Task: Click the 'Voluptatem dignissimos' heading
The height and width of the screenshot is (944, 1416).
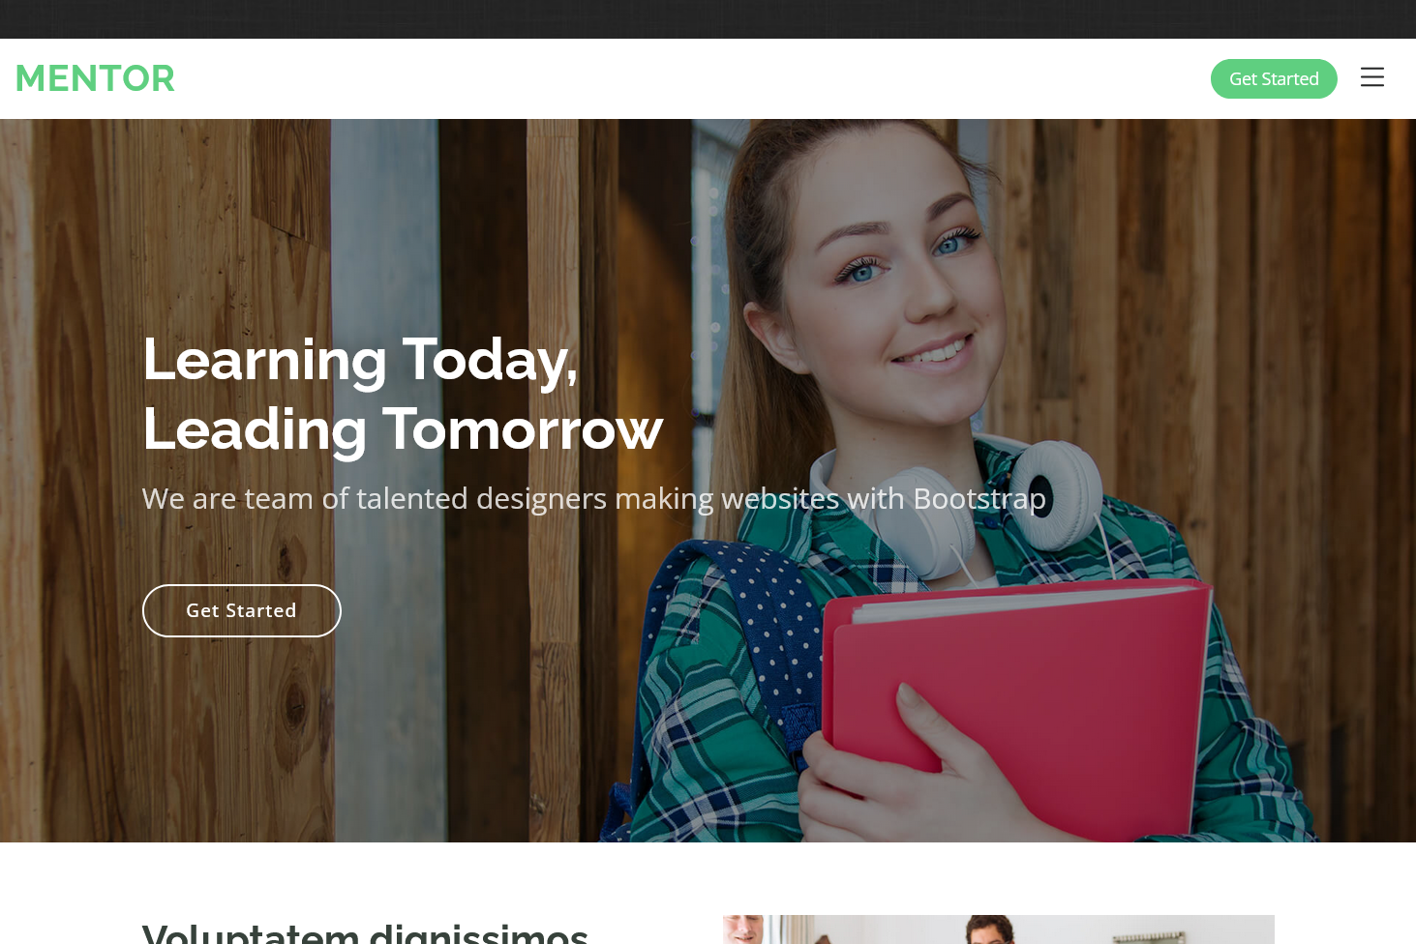Action: click(x=365, y=932)
